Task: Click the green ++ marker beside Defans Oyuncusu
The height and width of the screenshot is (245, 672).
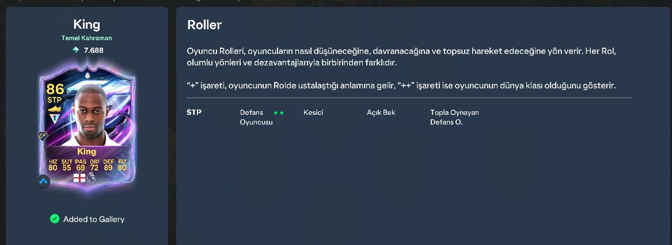Action: [279, 113]
